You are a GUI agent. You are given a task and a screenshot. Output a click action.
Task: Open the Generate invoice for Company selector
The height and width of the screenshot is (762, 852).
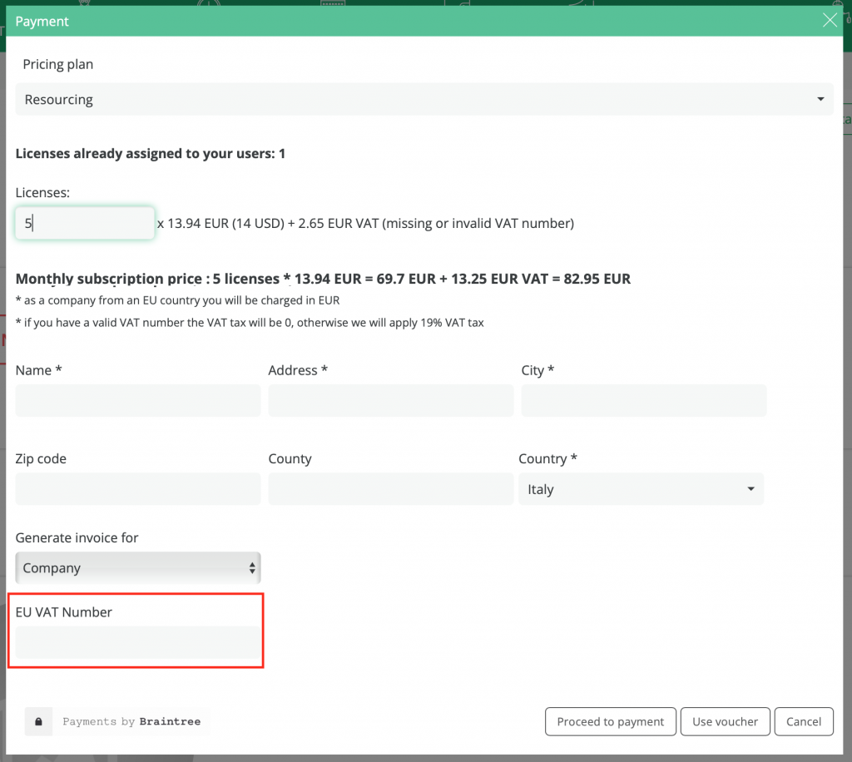[138, 568]
